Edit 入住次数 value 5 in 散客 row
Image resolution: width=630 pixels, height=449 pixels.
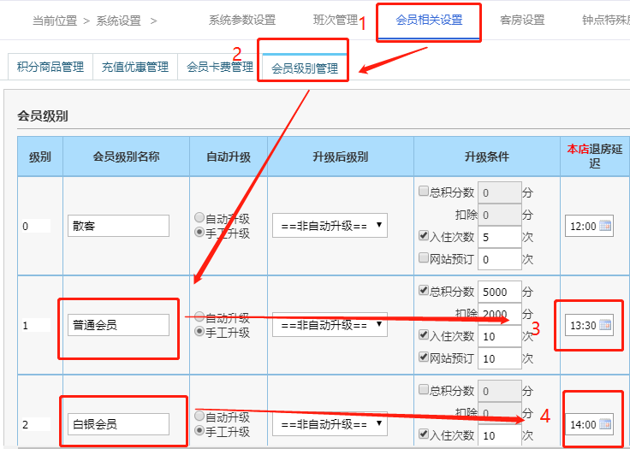[x=500, y=237]
